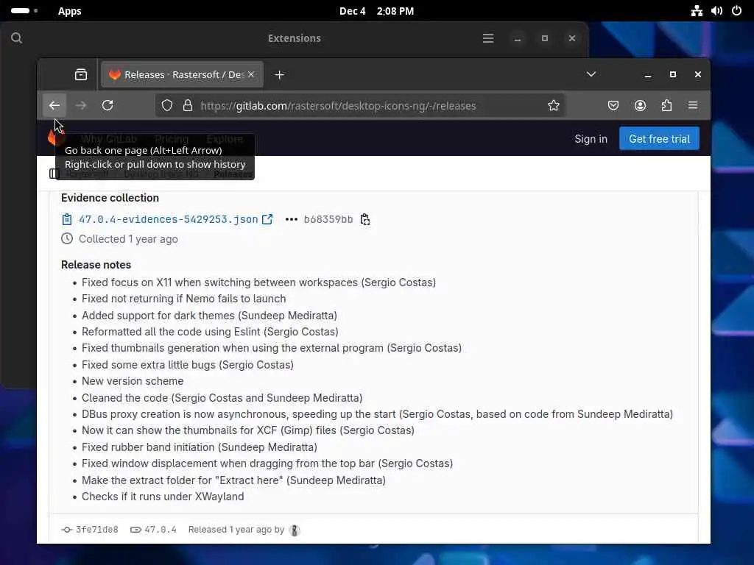Copy the evidence SHA b68359bb clipboard icon
This screenshot has width=754, height=565.
(x=365, y=219)
